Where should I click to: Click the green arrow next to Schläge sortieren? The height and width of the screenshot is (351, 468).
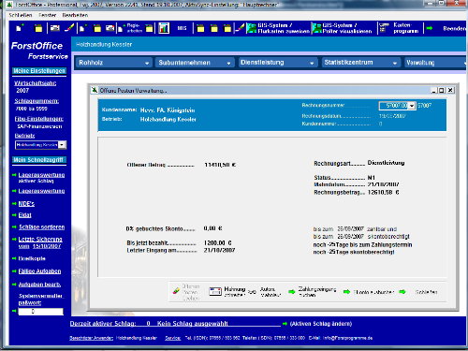[14, 227]
